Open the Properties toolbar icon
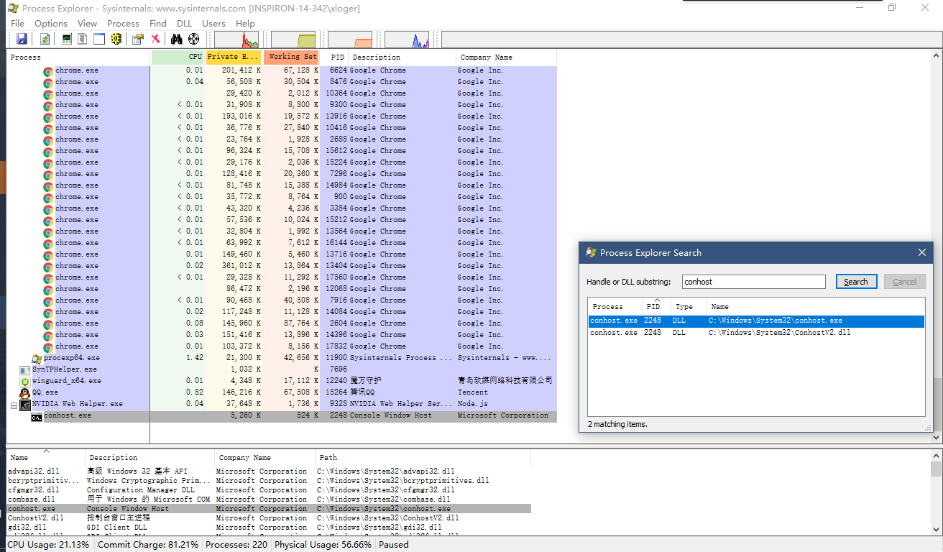The height and width of the screenshot is (552, 943). click(138, 39)
